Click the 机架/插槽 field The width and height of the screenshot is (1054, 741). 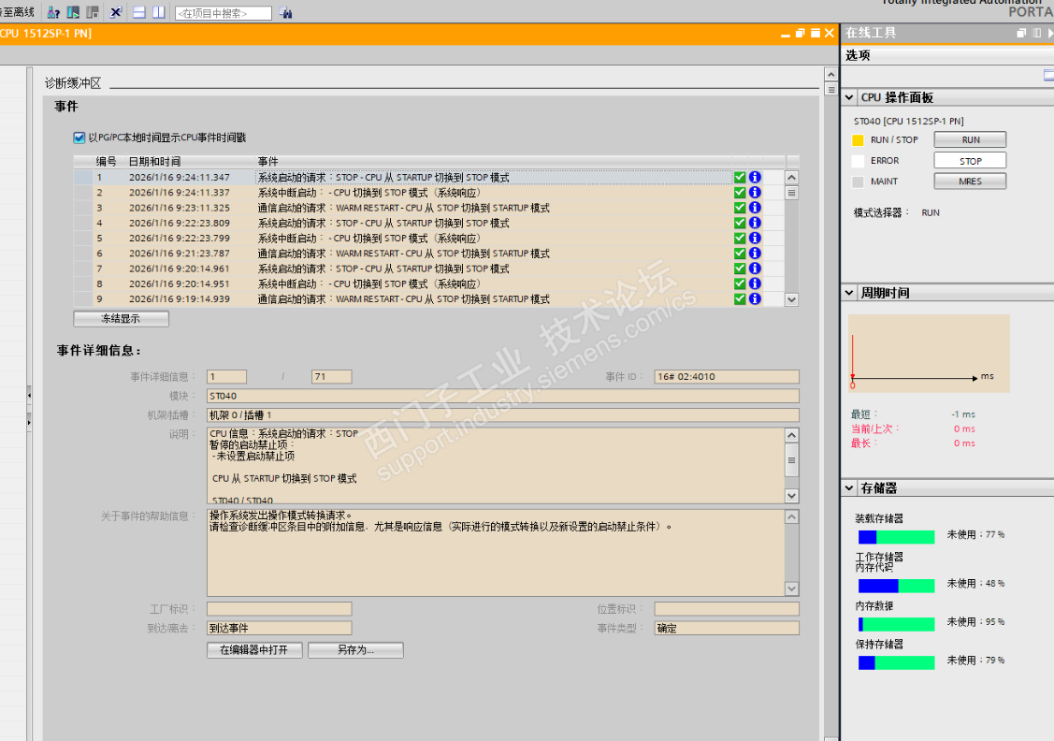503,414
